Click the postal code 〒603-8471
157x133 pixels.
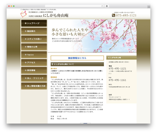click(x=115, y=97)
